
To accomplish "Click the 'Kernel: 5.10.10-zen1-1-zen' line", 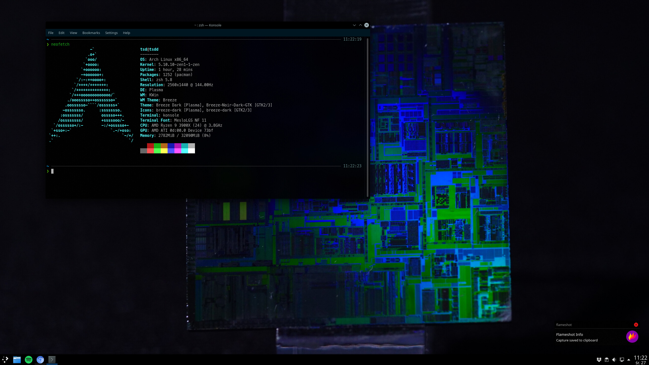I will point(170,64).
